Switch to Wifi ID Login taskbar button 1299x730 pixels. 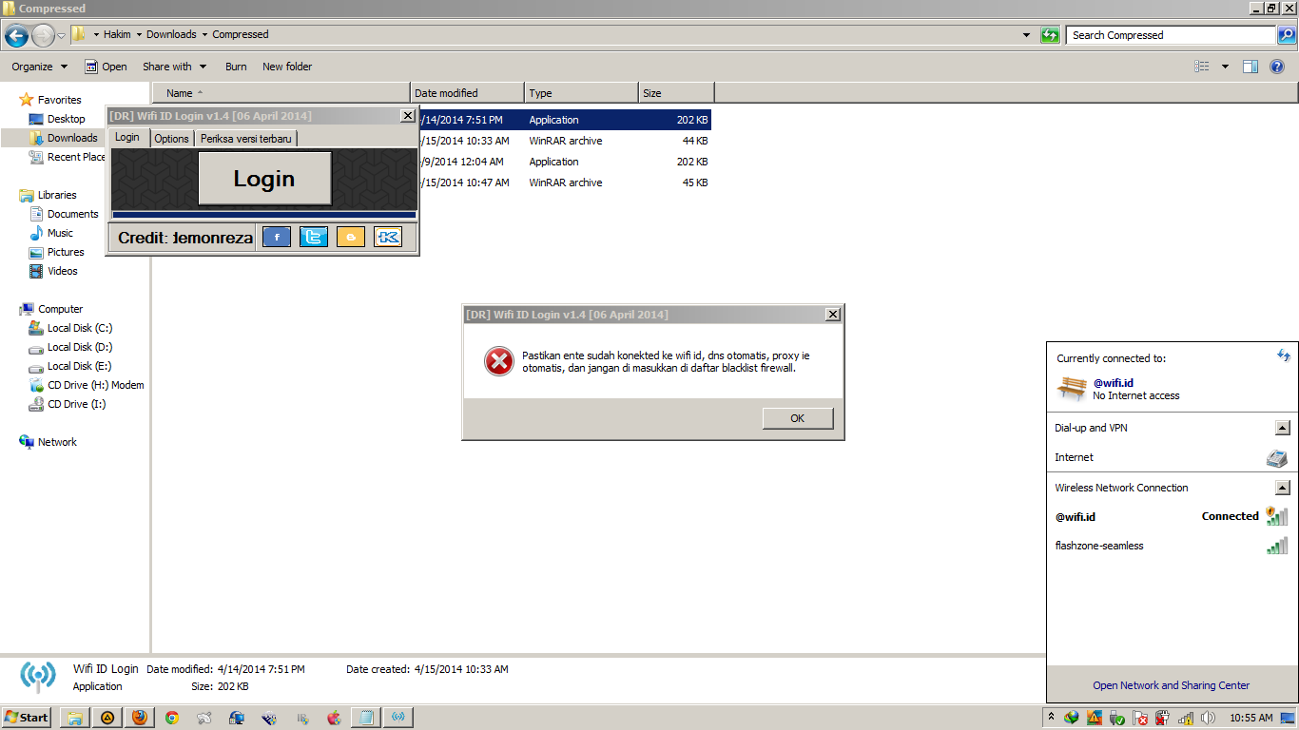(x=397, y=718)
